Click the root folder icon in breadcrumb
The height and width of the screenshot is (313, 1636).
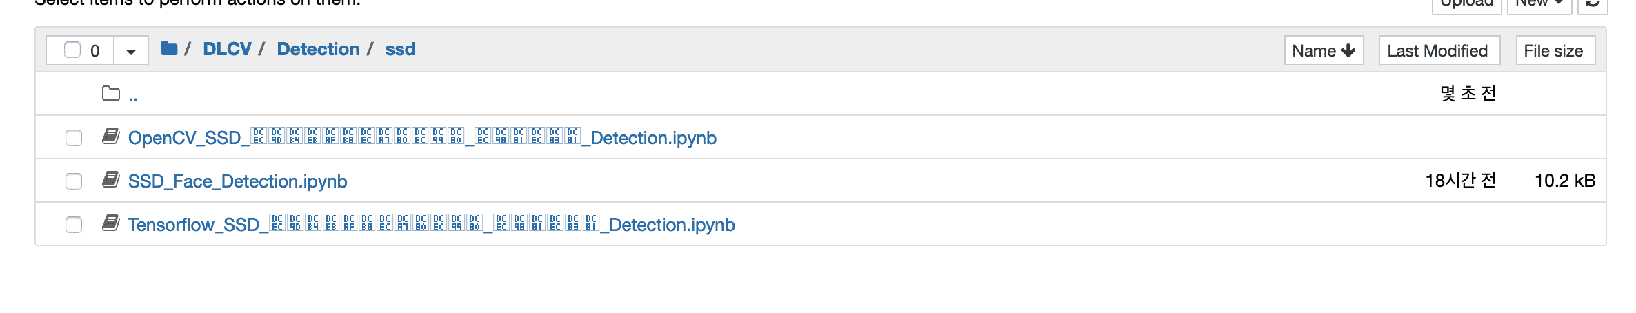pyautogui.click(x=169, y=48)
